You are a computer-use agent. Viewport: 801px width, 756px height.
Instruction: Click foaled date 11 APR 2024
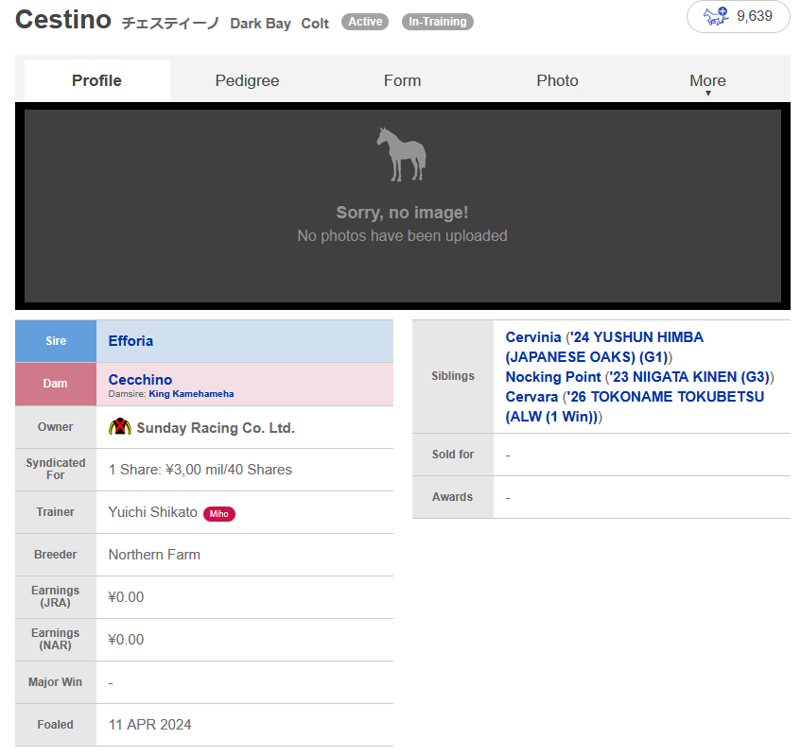tap(149, 725)
